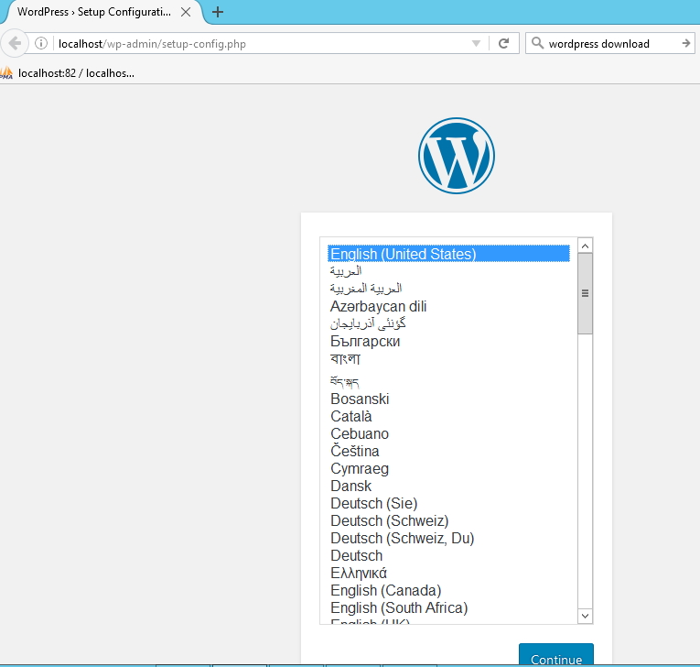
Task: Click the language list scrollbar thumb
Action: pos(585,293)
